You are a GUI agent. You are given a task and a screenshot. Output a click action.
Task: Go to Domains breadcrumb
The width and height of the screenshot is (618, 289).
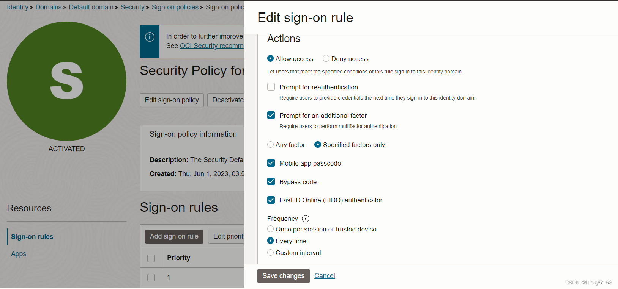point(49,7)
